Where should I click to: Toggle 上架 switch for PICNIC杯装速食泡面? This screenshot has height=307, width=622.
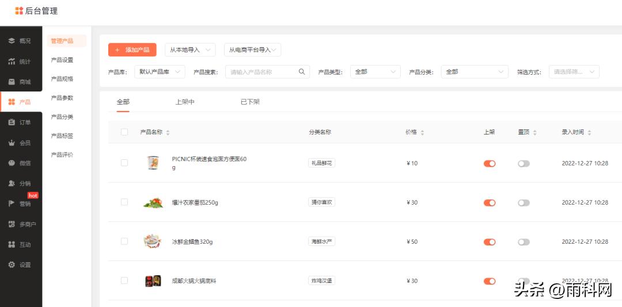[490, 164]
